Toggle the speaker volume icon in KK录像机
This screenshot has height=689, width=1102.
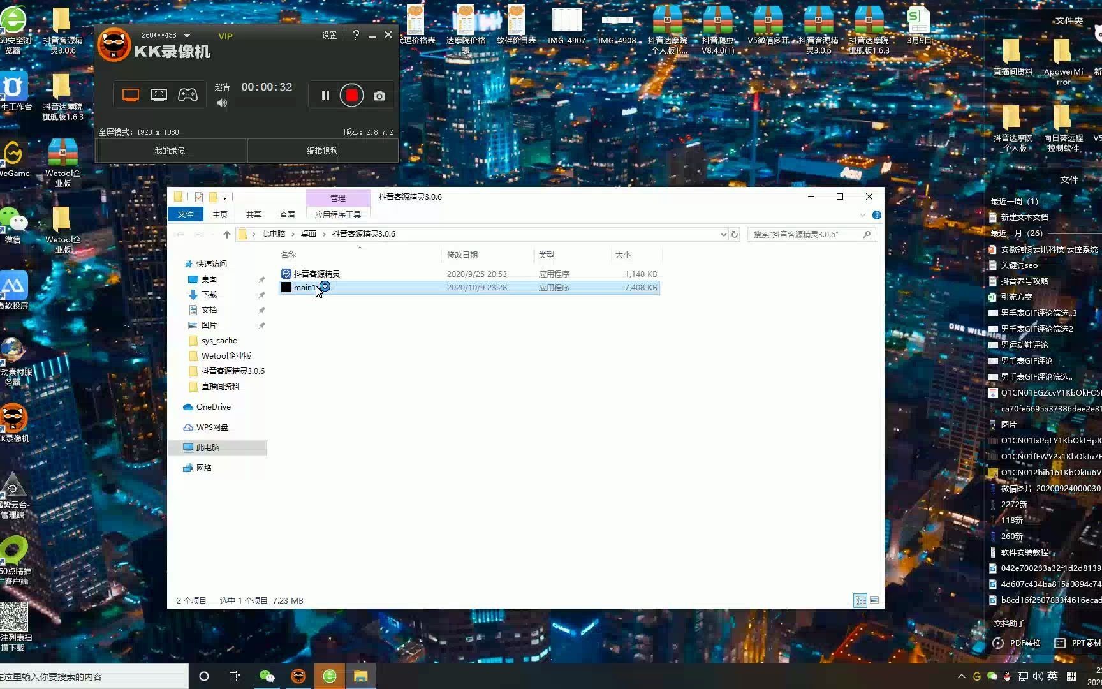click(x=222, y=103)
